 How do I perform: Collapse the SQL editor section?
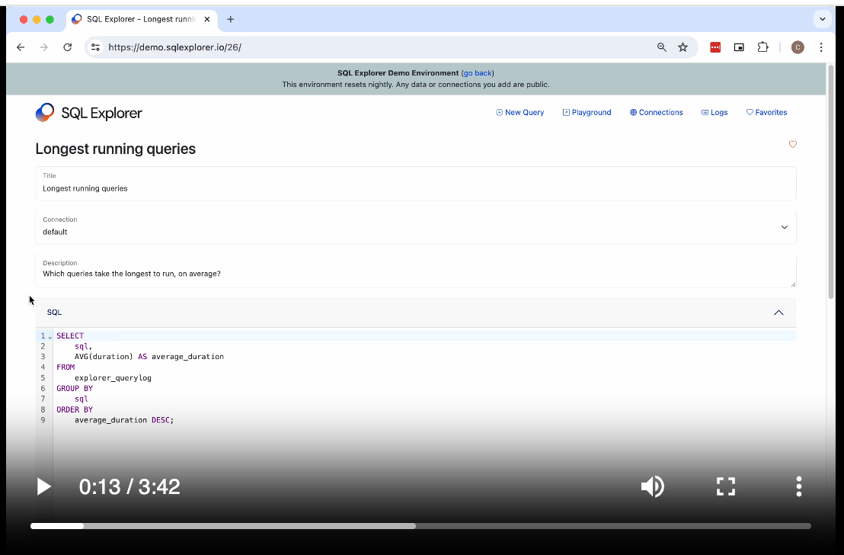[778, 312]
